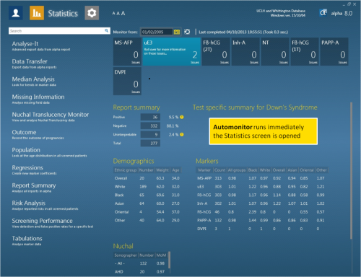Select the DVPI monitor tile

[x=127, y=82]
